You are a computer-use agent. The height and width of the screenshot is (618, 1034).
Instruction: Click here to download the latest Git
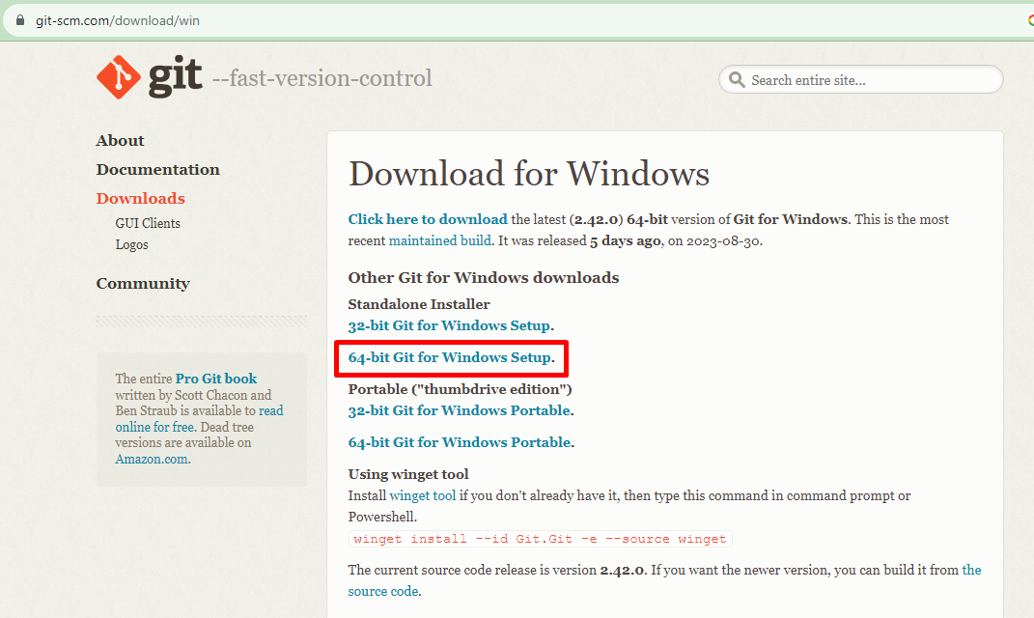click(x=428, y=219)
